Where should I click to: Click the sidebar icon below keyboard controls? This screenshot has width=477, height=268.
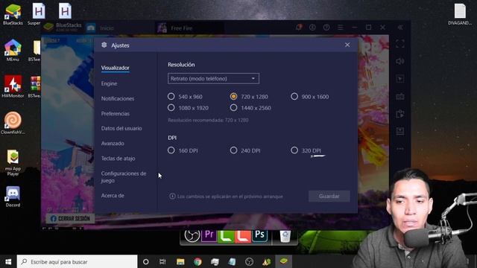400,114
